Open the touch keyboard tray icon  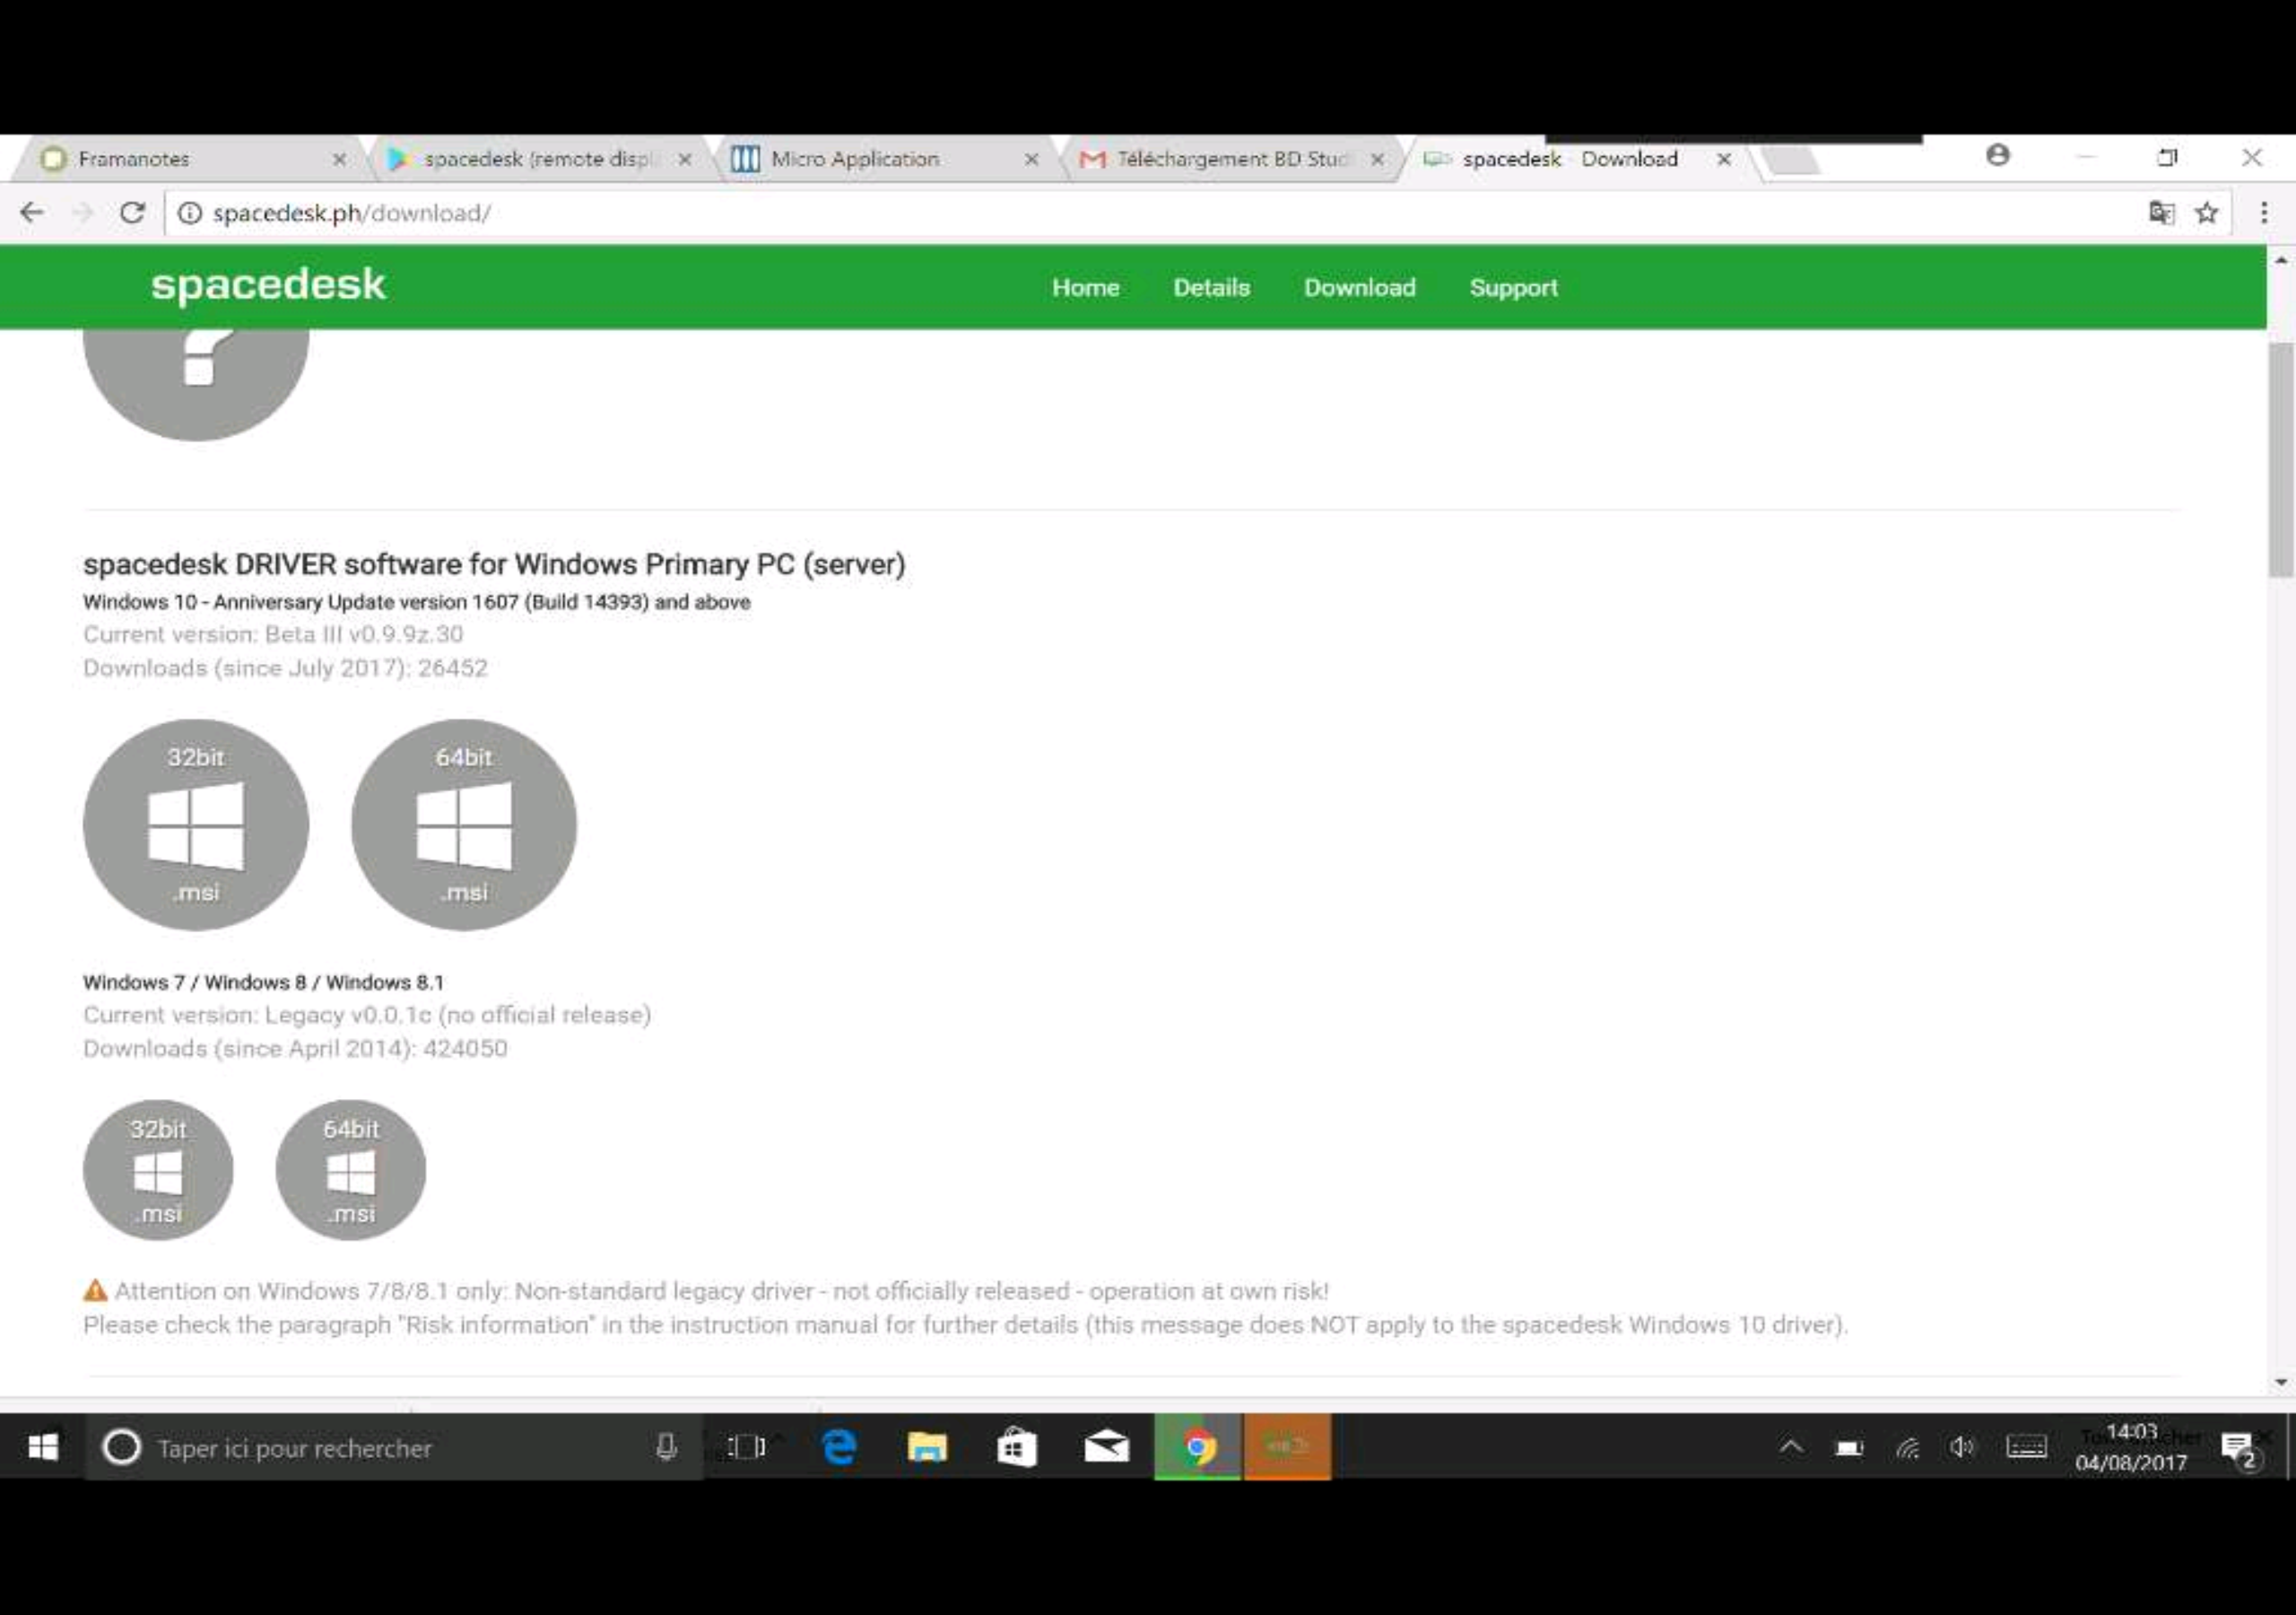pyautogui.click(x=2027, y=1447)
